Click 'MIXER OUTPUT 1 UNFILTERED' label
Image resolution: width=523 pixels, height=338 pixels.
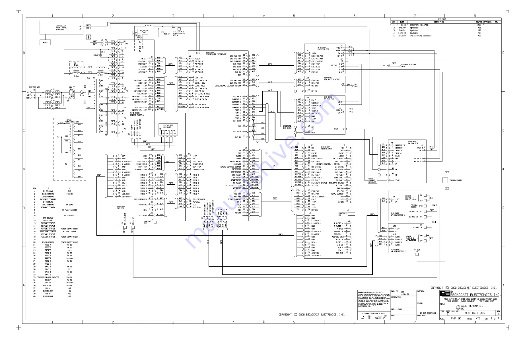click(x=410, y=198)
